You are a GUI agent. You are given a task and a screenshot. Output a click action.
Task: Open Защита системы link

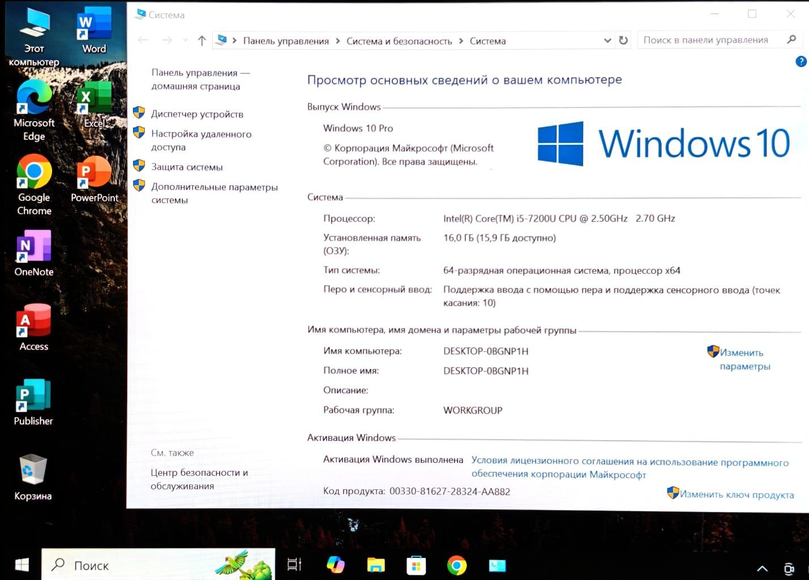coord(187,167)
